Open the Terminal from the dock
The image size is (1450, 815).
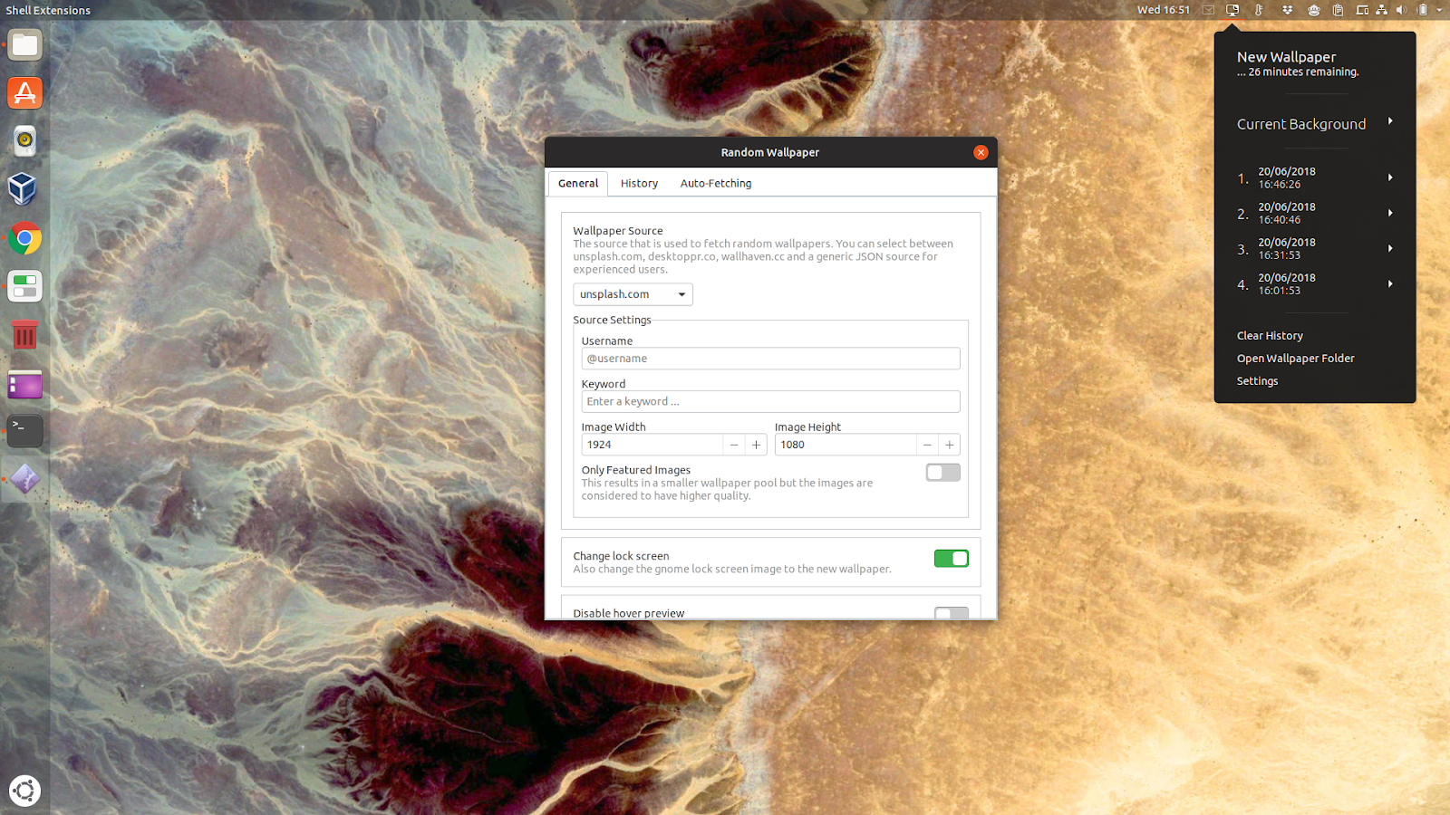24,431
